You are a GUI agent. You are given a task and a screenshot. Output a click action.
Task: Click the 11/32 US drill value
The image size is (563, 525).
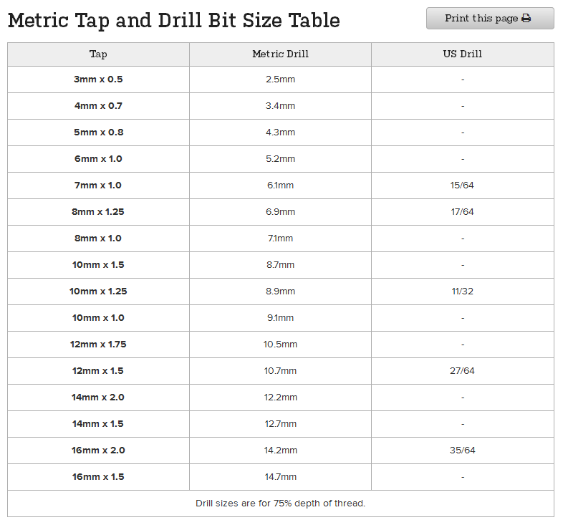[463, 292]
